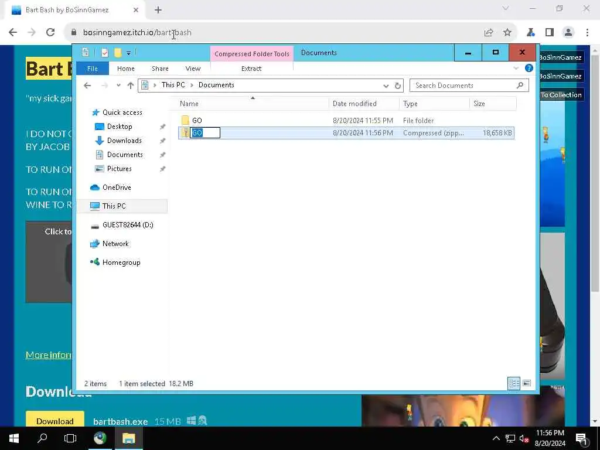
Task: Open the browser three-dot menu
Action: (x=587, y=33)
